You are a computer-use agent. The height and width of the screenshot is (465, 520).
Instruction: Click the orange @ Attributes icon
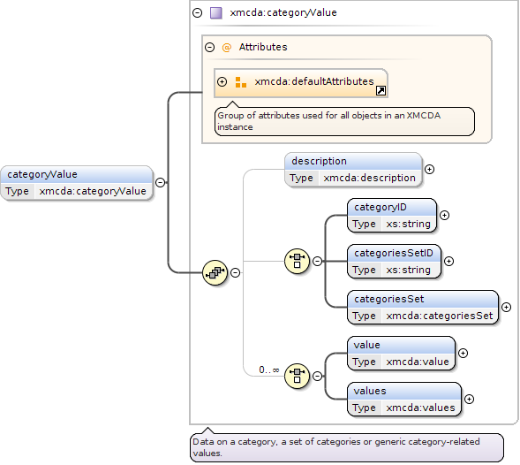[x=227, y=48]
